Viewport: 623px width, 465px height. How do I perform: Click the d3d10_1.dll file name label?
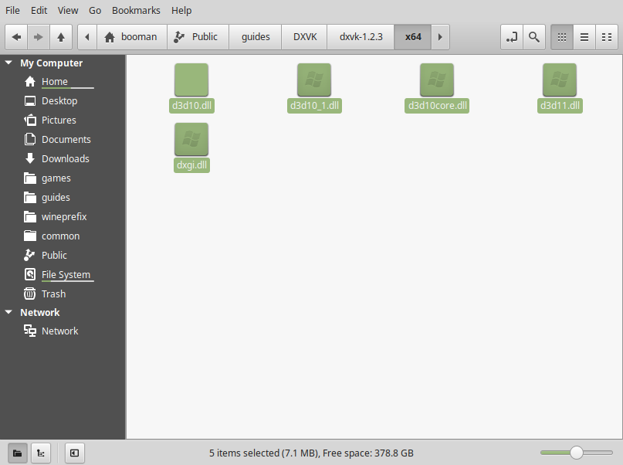click(x=314, y=106)
